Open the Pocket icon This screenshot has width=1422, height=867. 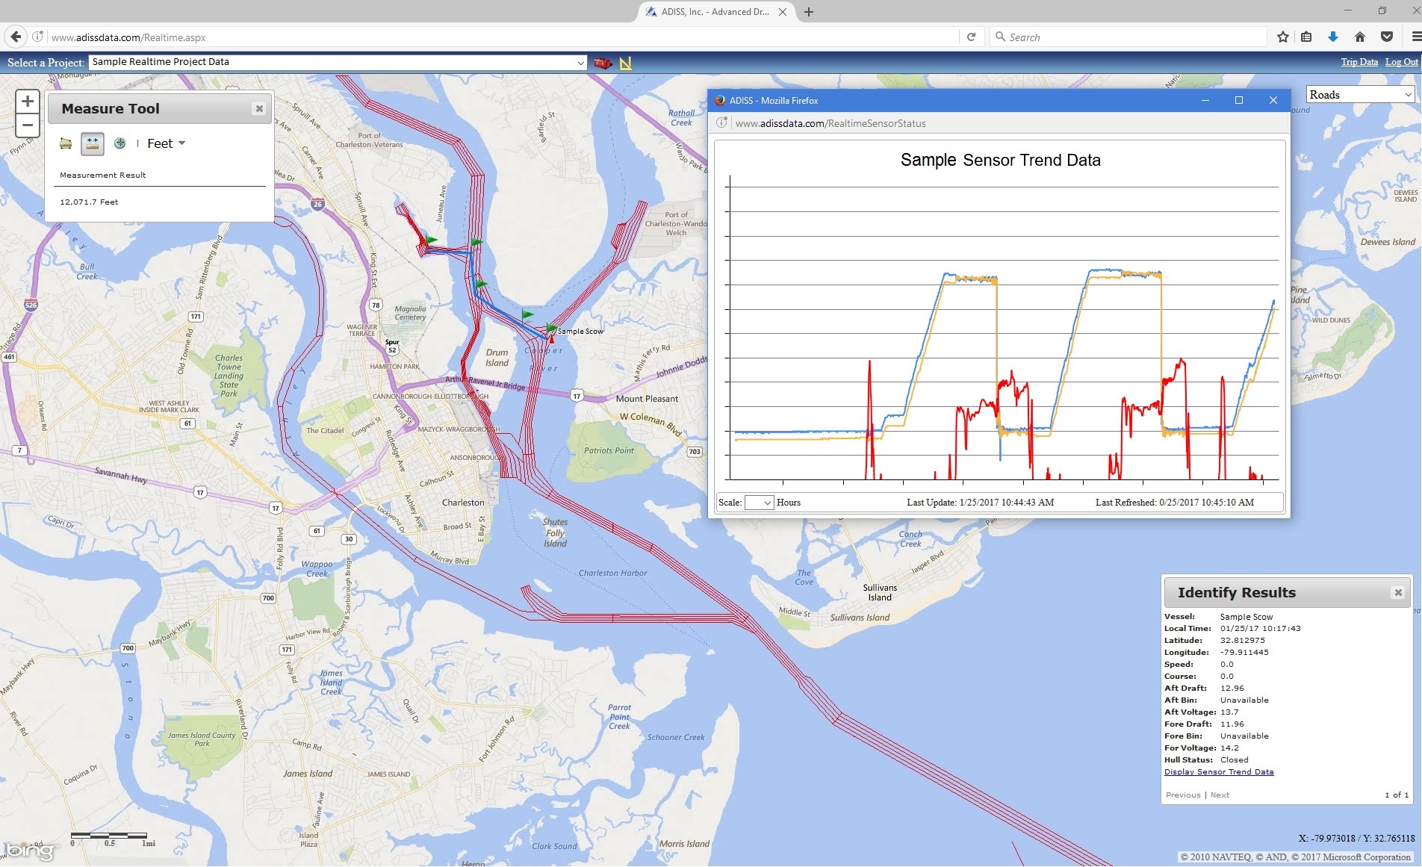1387,37
